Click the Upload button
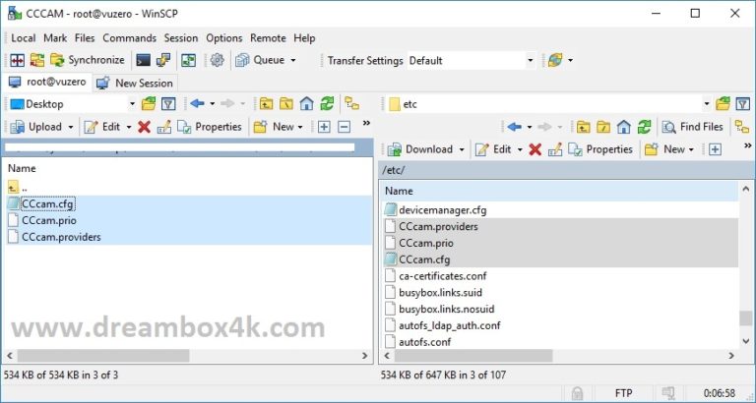This screenshot has height=403, width=756. click(x=36, y=127)
